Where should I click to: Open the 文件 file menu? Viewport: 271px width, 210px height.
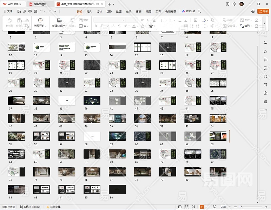pyautogui.click(x=8, y=11)
